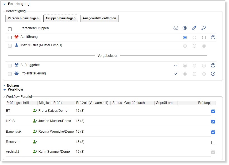Image resolution: width=229 pixels, height=165 pixels.
Task: Open help icon for Auftraggeber row
Action: pos(213,65)
